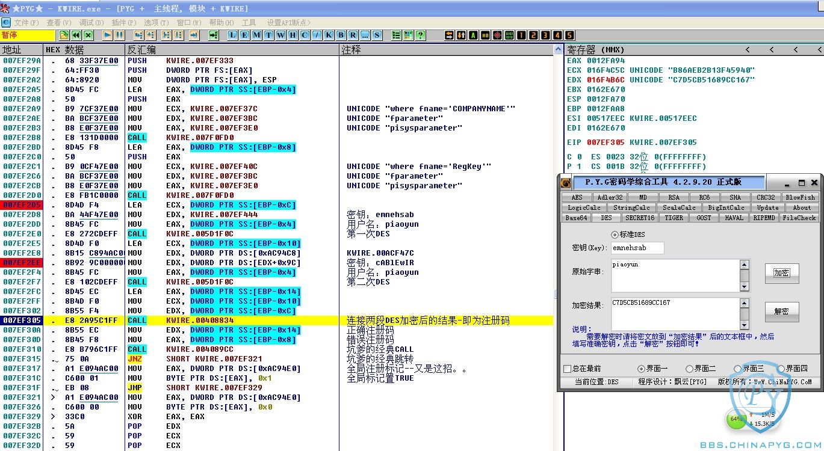Switch to the AES tab
824x451 pixels.
click(577, 197)
